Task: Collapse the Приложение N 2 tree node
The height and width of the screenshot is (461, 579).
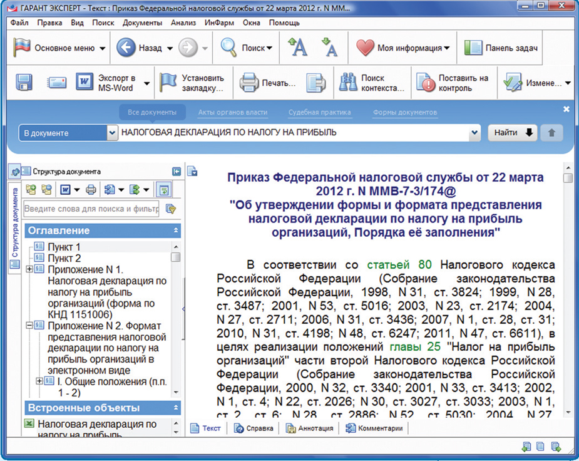Action: coord(29,326)
